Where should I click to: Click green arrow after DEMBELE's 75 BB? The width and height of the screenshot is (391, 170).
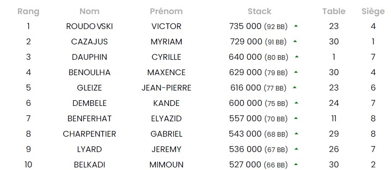pyautogui.click(x=296, y=103)
